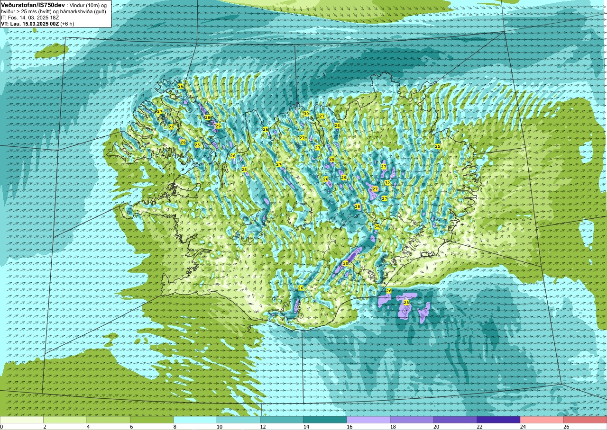Click legend scale value 16
Image resolution: width=607 pixels, height=430 pixels.
click(x=349, y=427)
